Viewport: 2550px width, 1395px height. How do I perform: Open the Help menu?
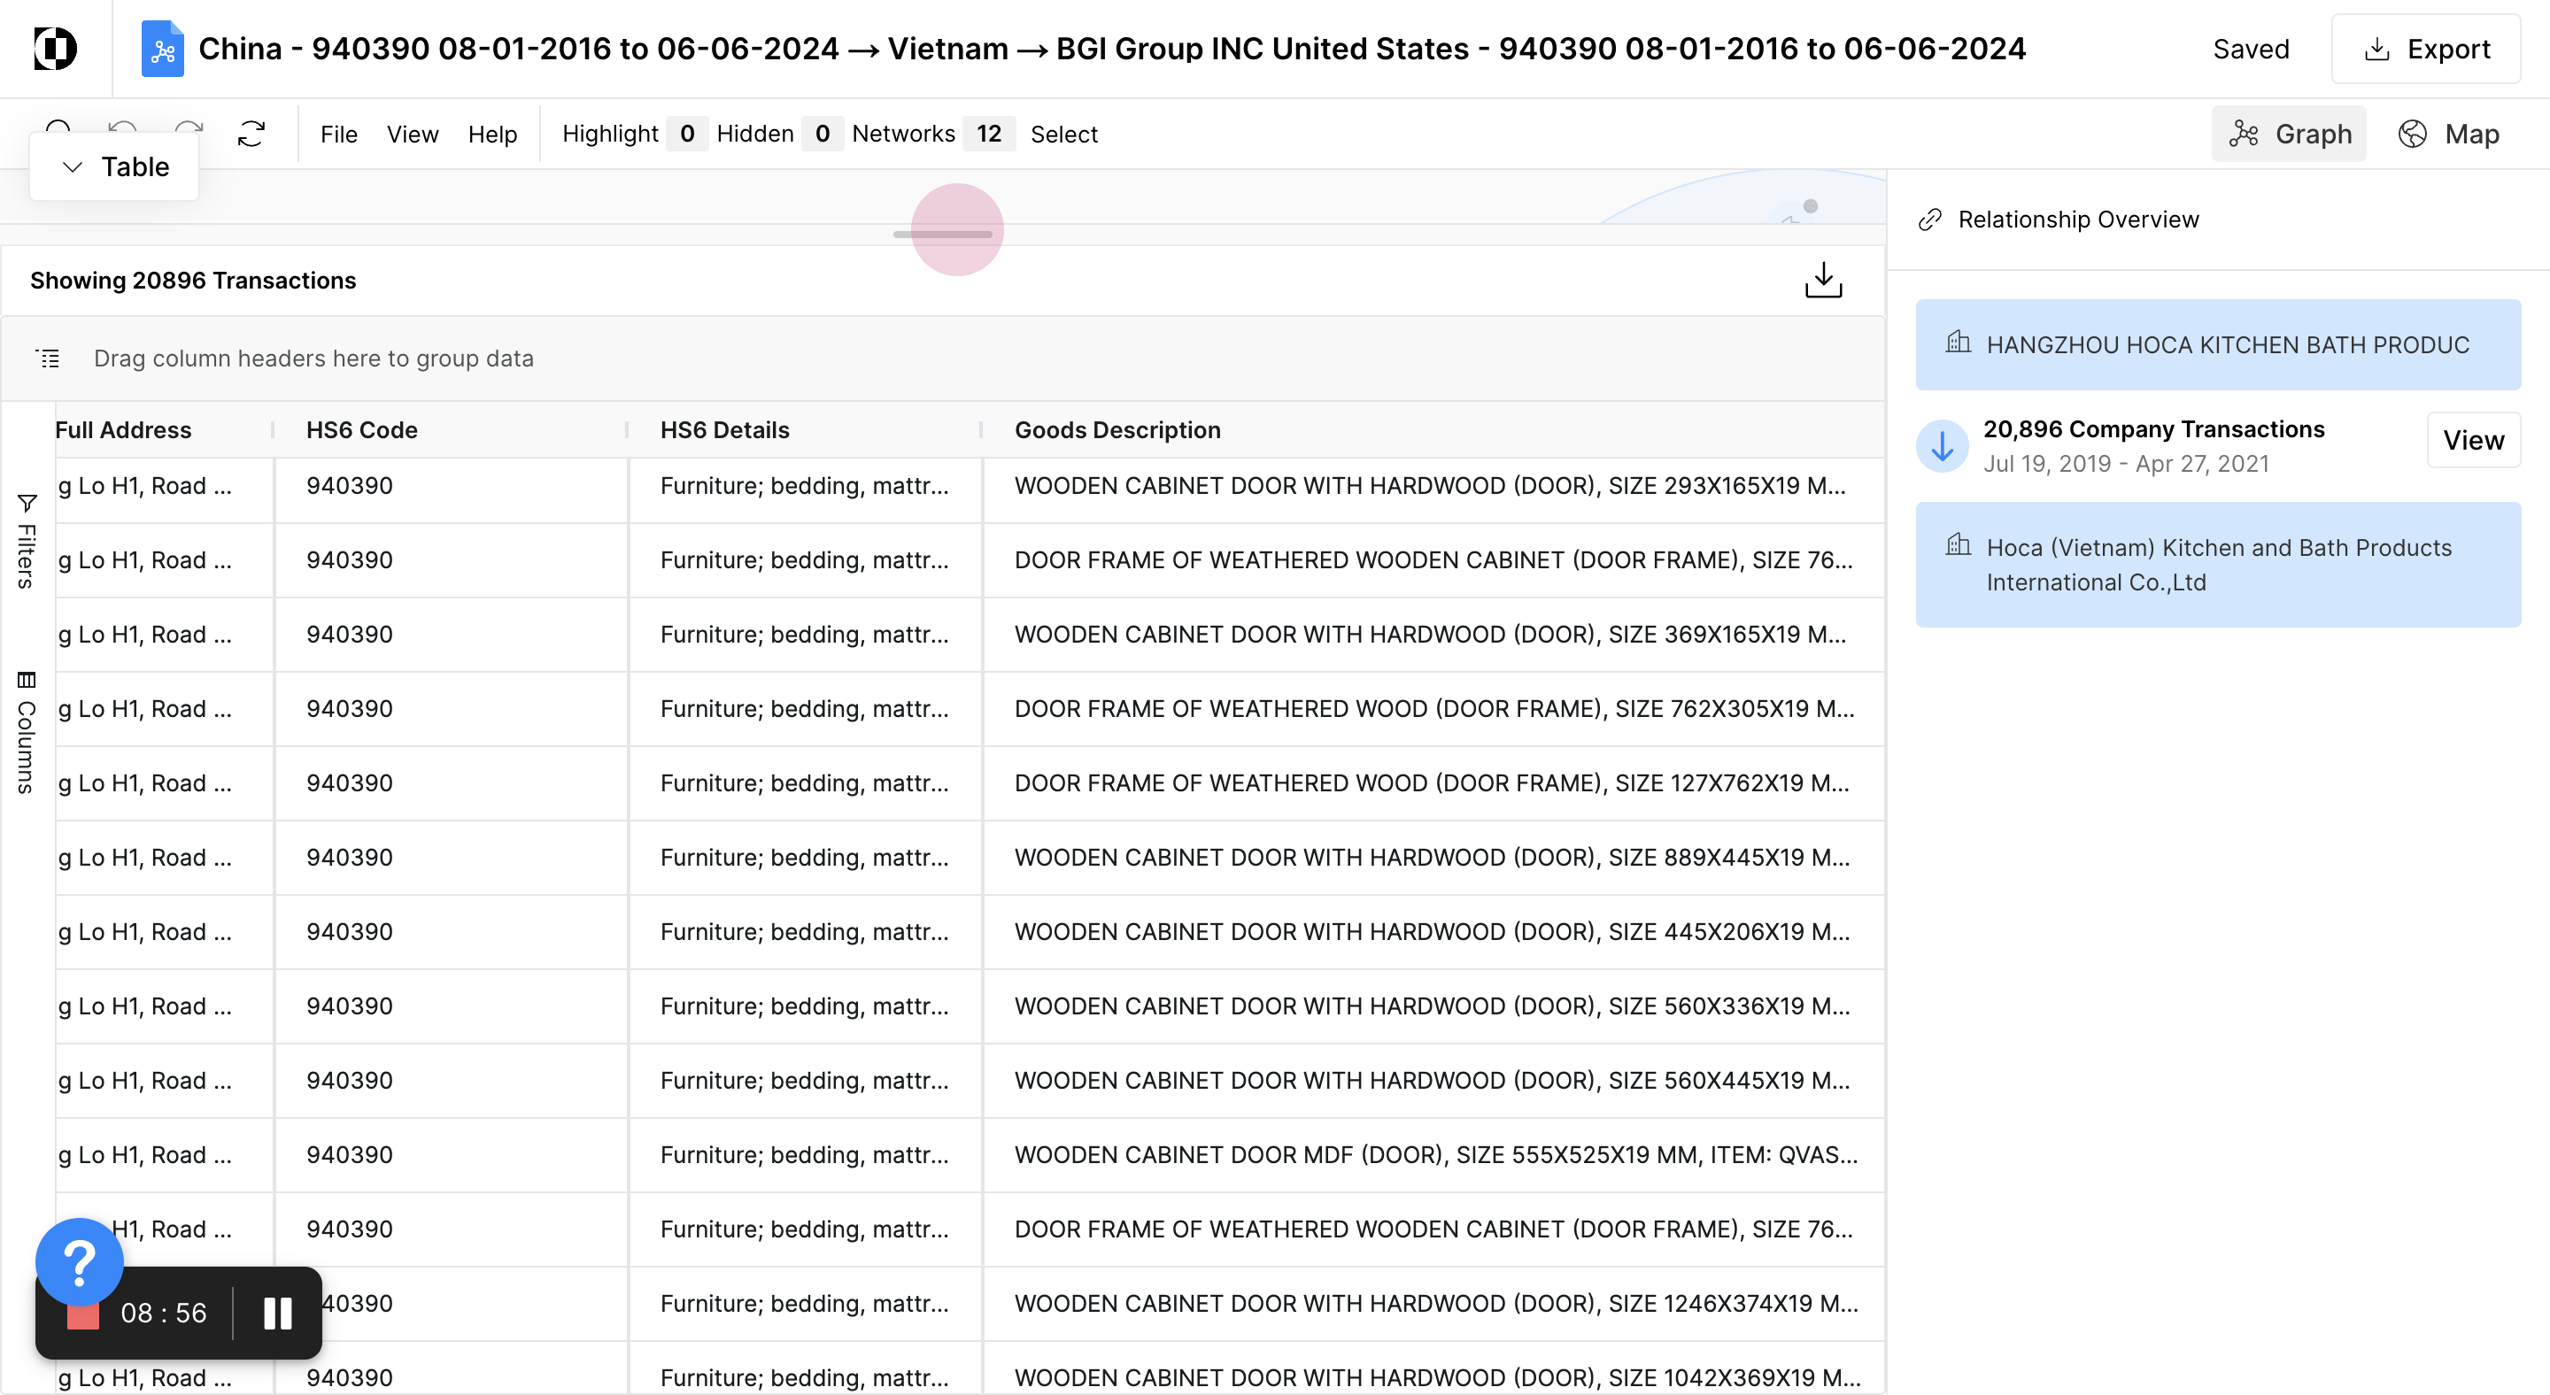pos(492,134)
